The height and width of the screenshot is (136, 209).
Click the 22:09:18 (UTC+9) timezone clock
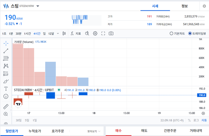[x=172, y=120]
